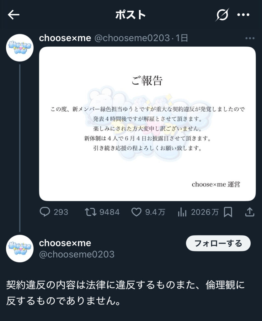Expand the quoted post's three-dots menu
This screenshot has height=321, width=262.
tap(250, 38)
